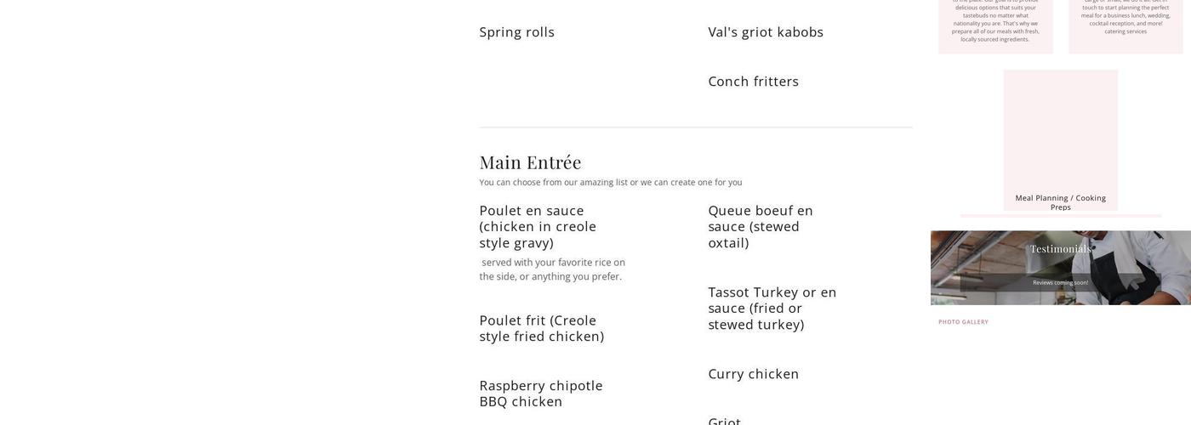The image size is (1191, 425).
Task: Select Raspberry chipotle BBQ chicken
Action: pos(540,393)
